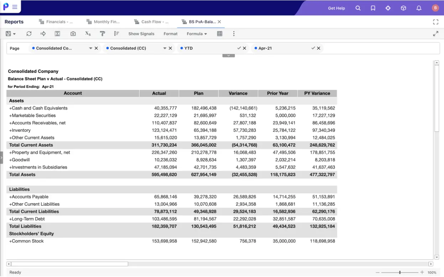Open the global search
444x277 pixels.
point(358,8)
